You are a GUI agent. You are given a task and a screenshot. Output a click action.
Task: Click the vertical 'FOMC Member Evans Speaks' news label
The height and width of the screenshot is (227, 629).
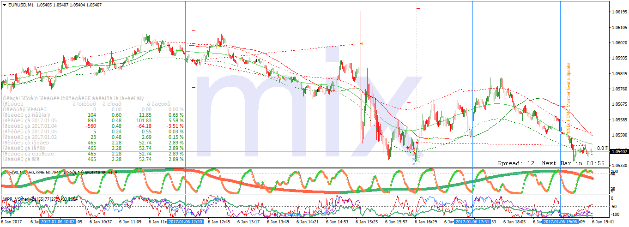pyautogui.click(x=569, y=98)
